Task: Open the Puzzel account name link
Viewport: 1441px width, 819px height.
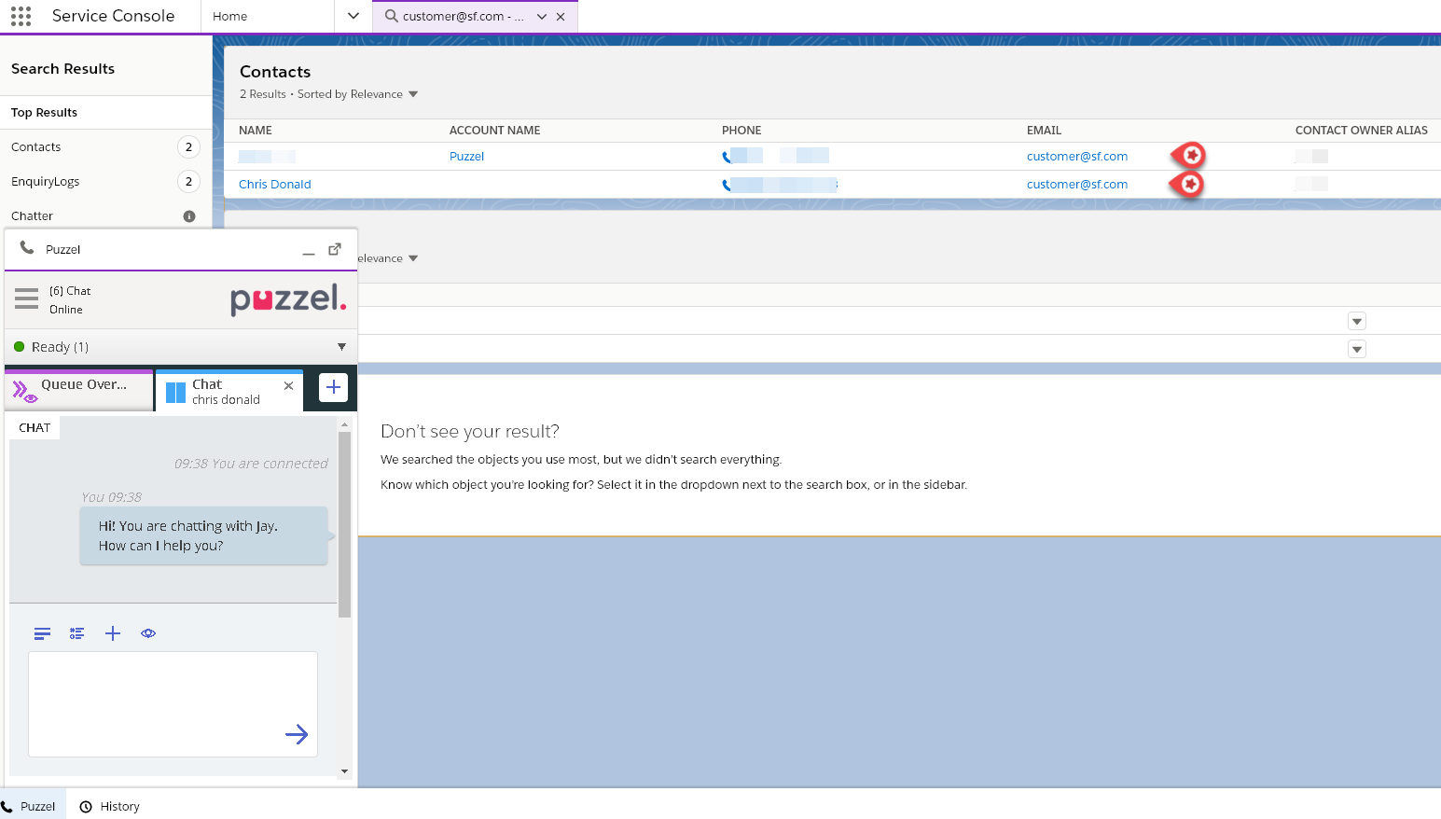Action: point(466,157)
